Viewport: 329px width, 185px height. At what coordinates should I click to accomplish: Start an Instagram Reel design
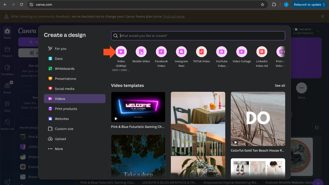pyautogui.click(x=181, y=52)
